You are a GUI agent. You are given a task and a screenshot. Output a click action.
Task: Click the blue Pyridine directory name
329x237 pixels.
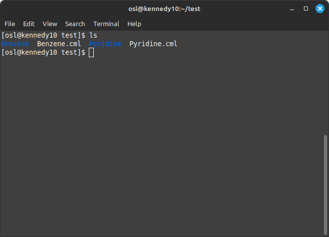click(105, 44)
